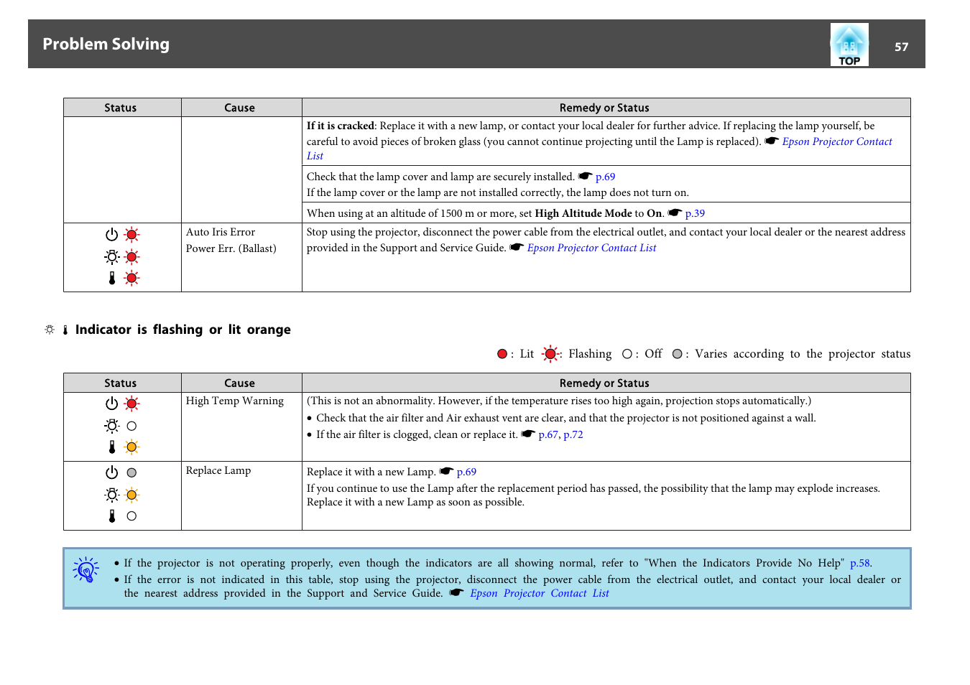This screenshot has width=970, height=685.
Task: Click the lightbulb tip icon in blue note box
Action: coord(86,569)
